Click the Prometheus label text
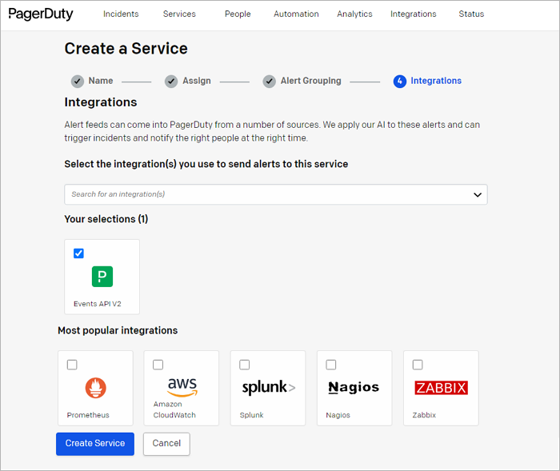 88,415
